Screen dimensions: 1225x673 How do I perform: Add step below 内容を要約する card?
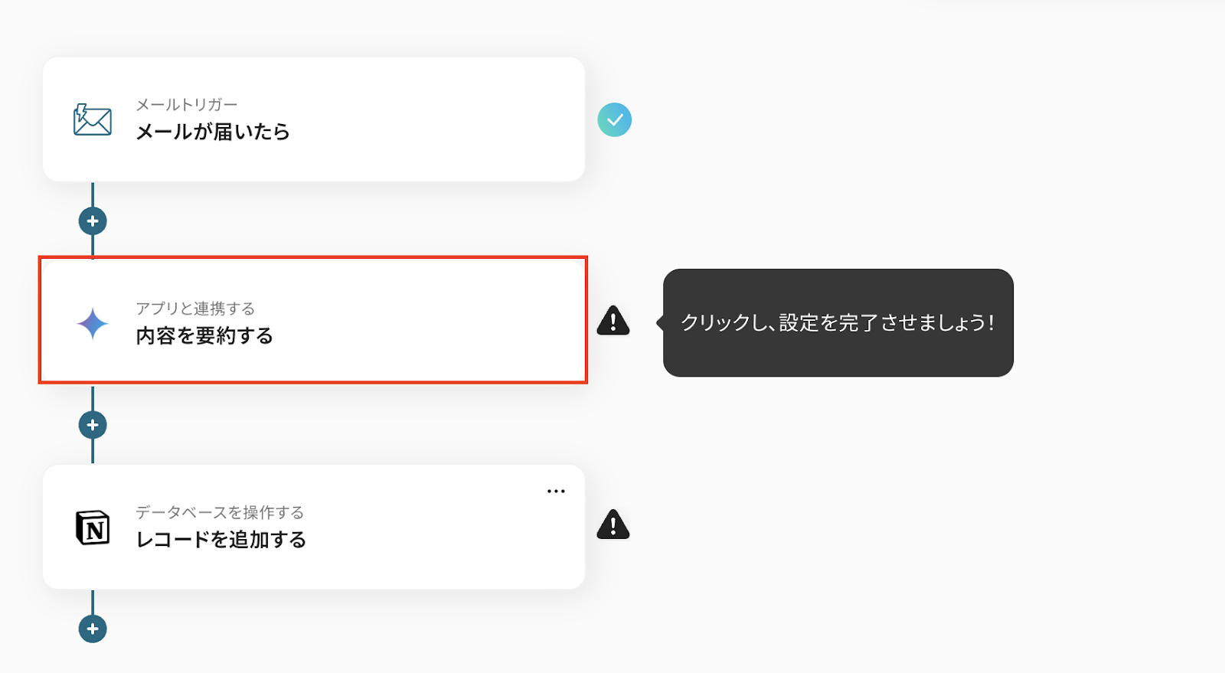pyautogui.click(x=93, y=425)
